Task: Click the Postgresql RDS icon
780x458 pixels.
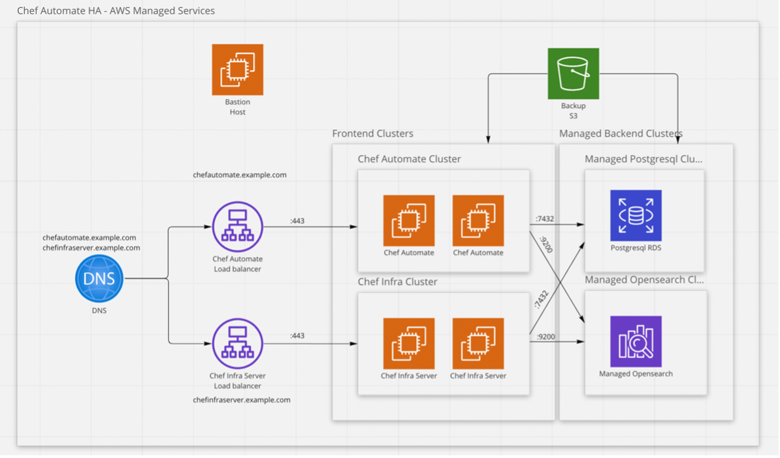Action: coord(634,215)
